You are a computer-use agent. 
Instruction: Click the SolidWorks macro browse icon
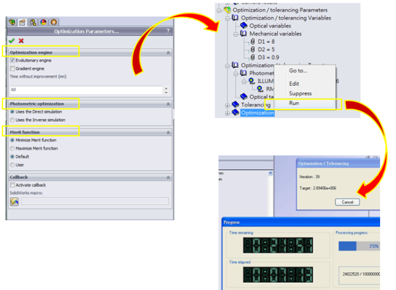14,202
